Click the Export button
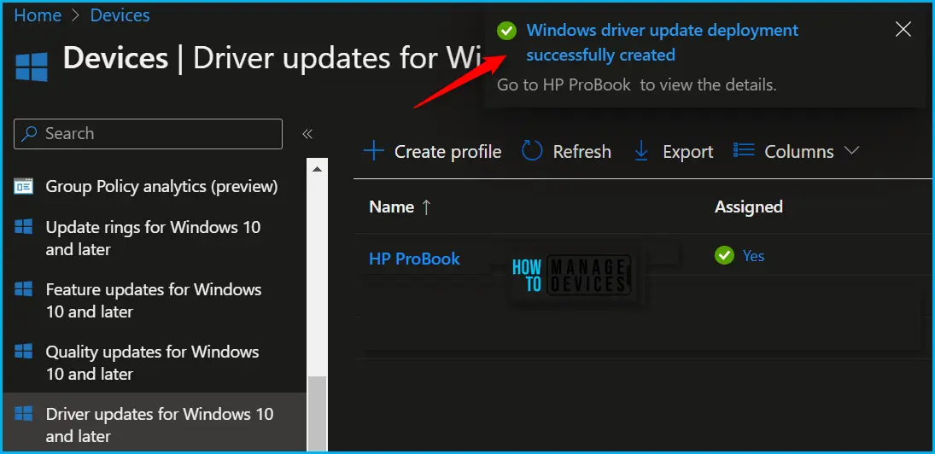Image resolution: width=935 pixels, height=454 pixels. (673, 151)
